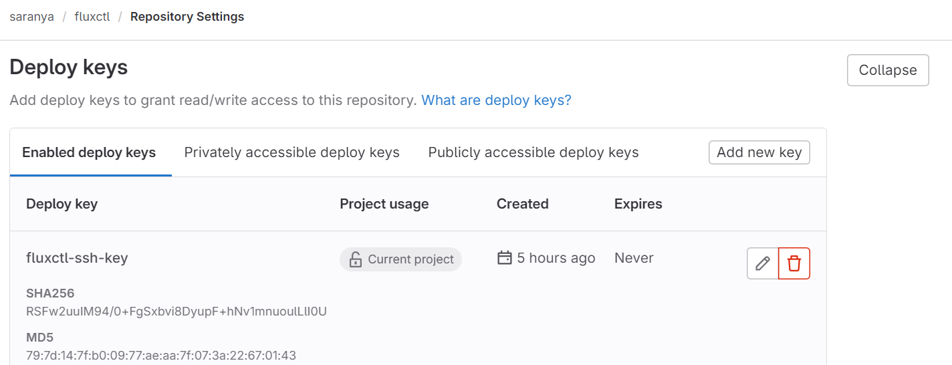Click the unlock icon in Current project badge
This screenshot has height=365, width=952.
(356, 259)
